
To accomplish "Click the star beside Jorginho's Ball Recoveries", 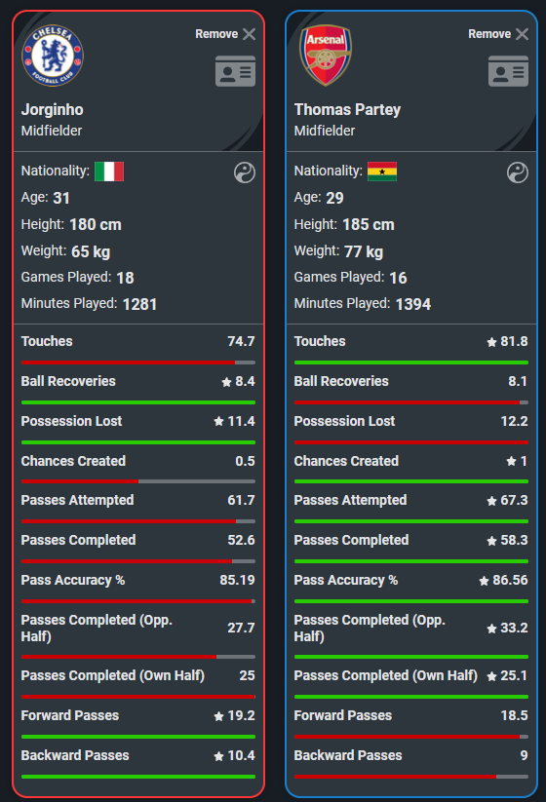I will (x=227, y=382).
